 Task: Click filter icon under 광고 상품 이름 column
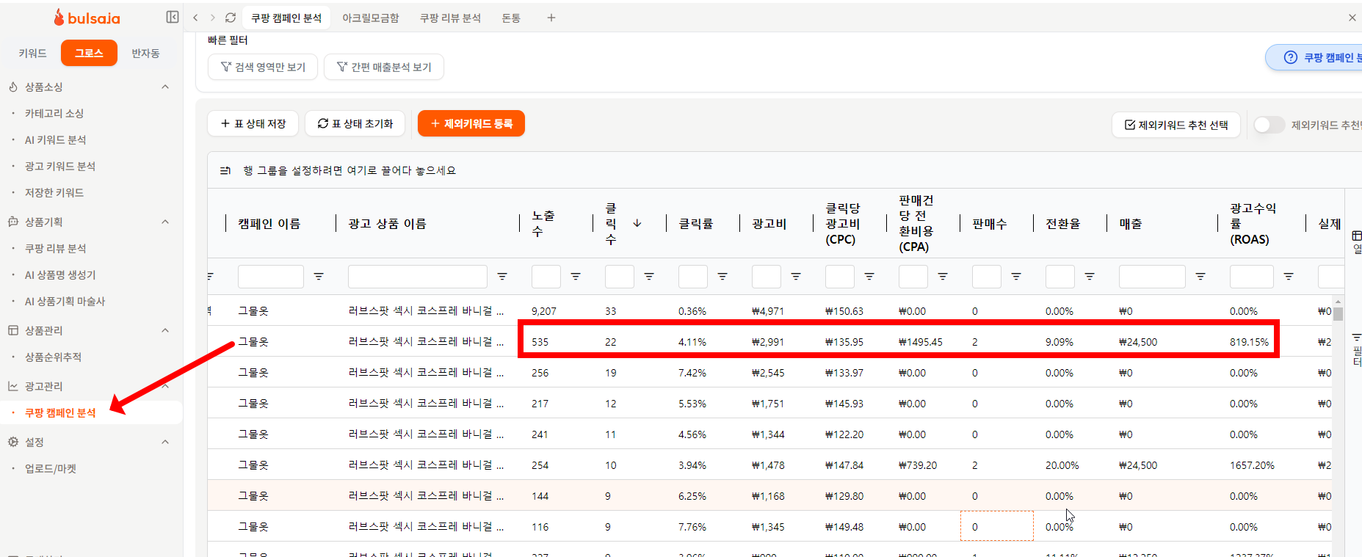click(502, 277)
